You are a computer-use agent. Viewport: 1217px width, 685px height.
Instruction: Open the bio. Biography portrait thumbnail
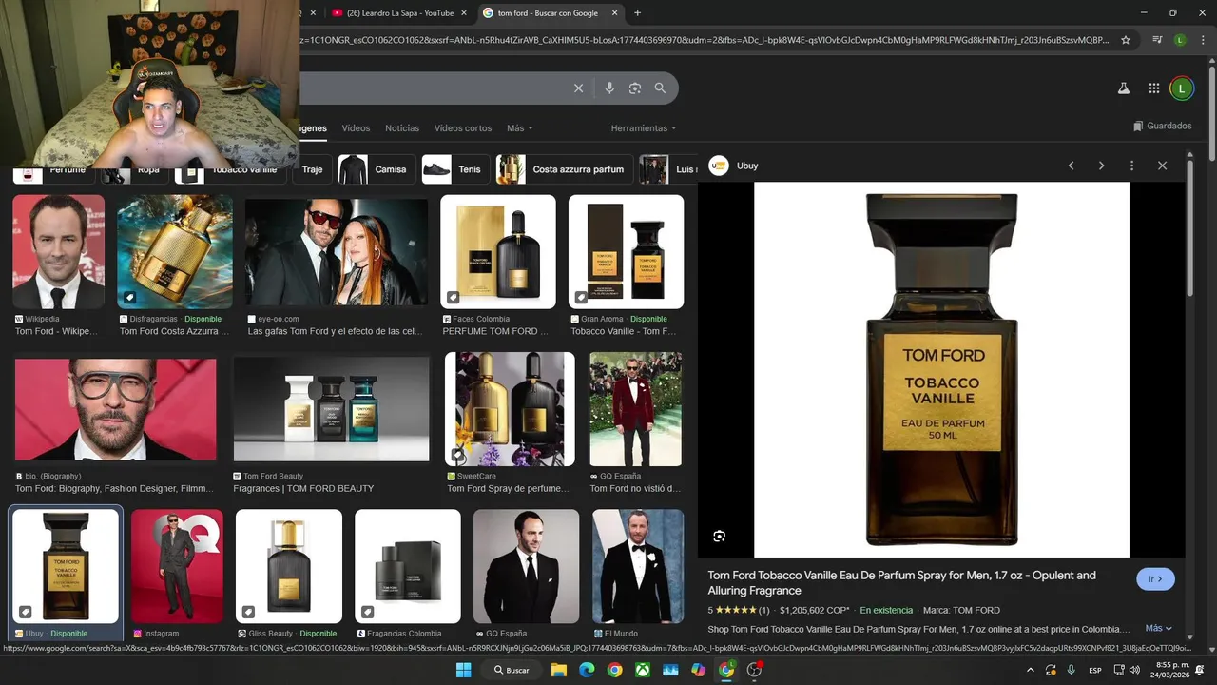pyautogui.click(x=115, y=409)
